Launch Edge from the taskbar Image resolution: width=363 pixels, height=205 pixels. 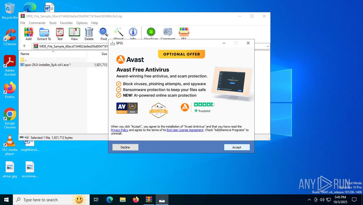110,200
